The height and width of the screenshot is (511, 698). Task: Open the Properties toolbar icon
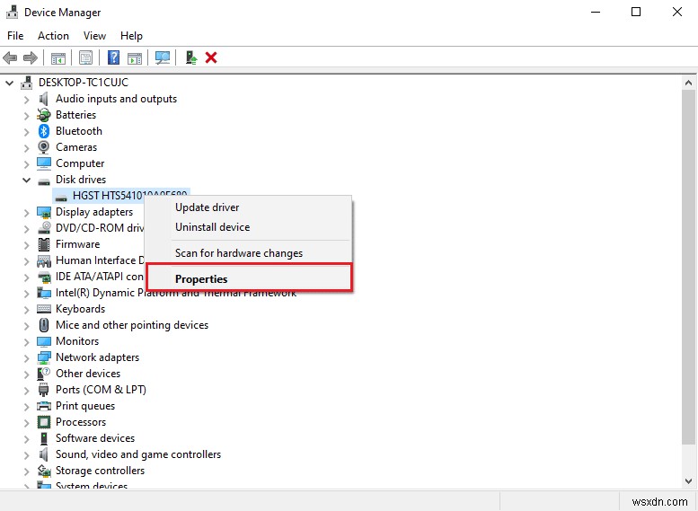coord(85,57)
